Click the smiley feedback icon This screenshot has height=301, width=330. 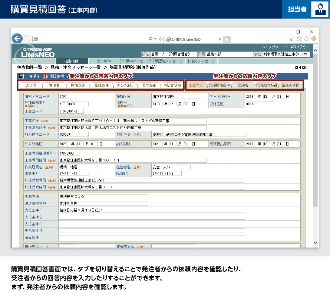click(313, 39)
